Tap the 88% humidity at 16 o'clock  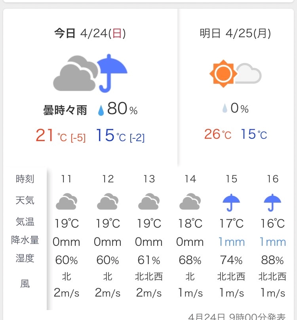(272, 260)
